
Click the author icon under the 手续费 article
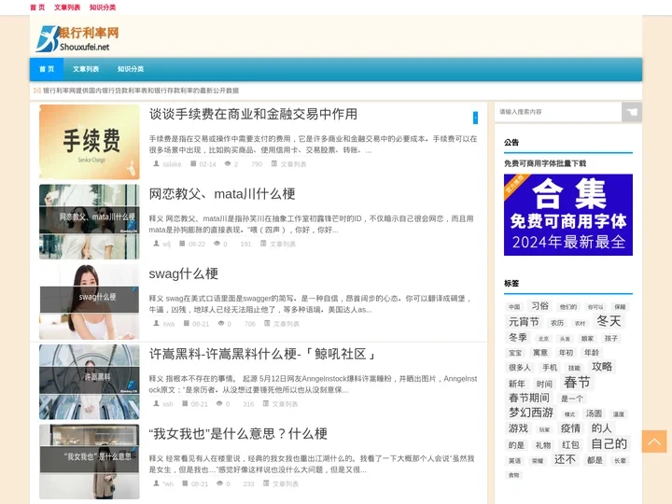157,163
